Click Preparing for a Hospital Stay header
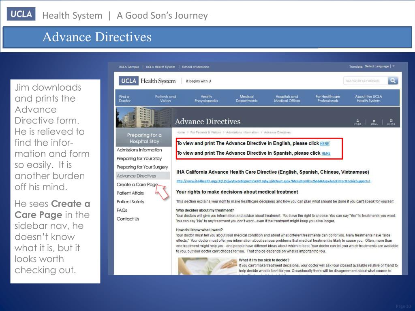 click(x=144, y=138)
